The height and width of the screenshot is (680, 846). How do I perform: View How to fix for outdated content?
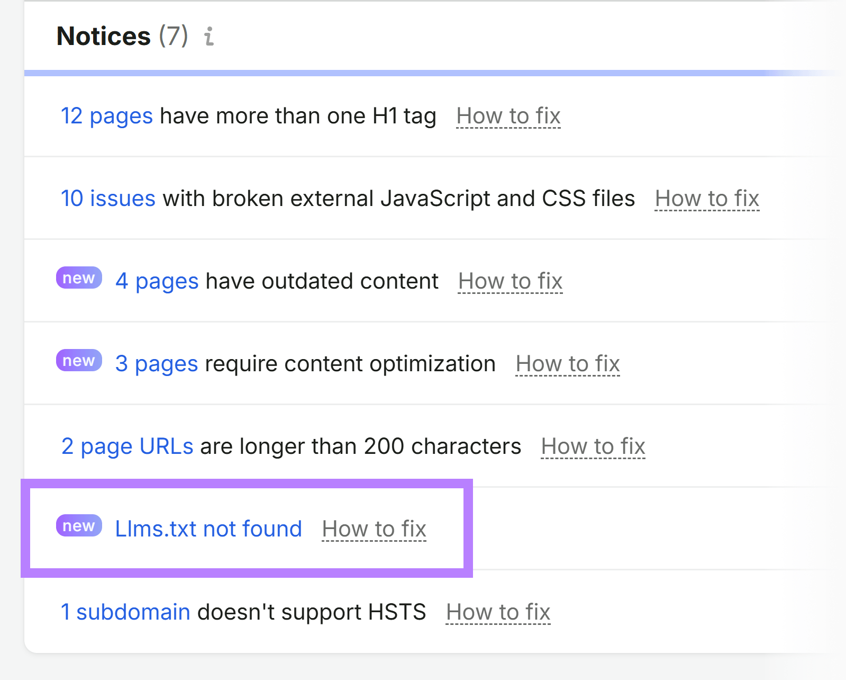[511, 281]
